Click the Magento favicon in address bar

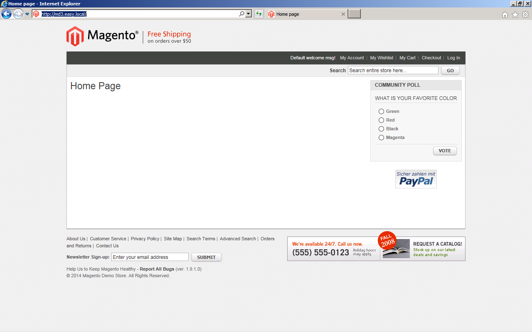(36, 14)
